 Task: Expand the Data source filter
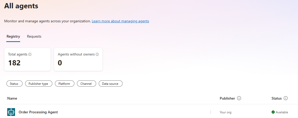click(x=110, y=84)
